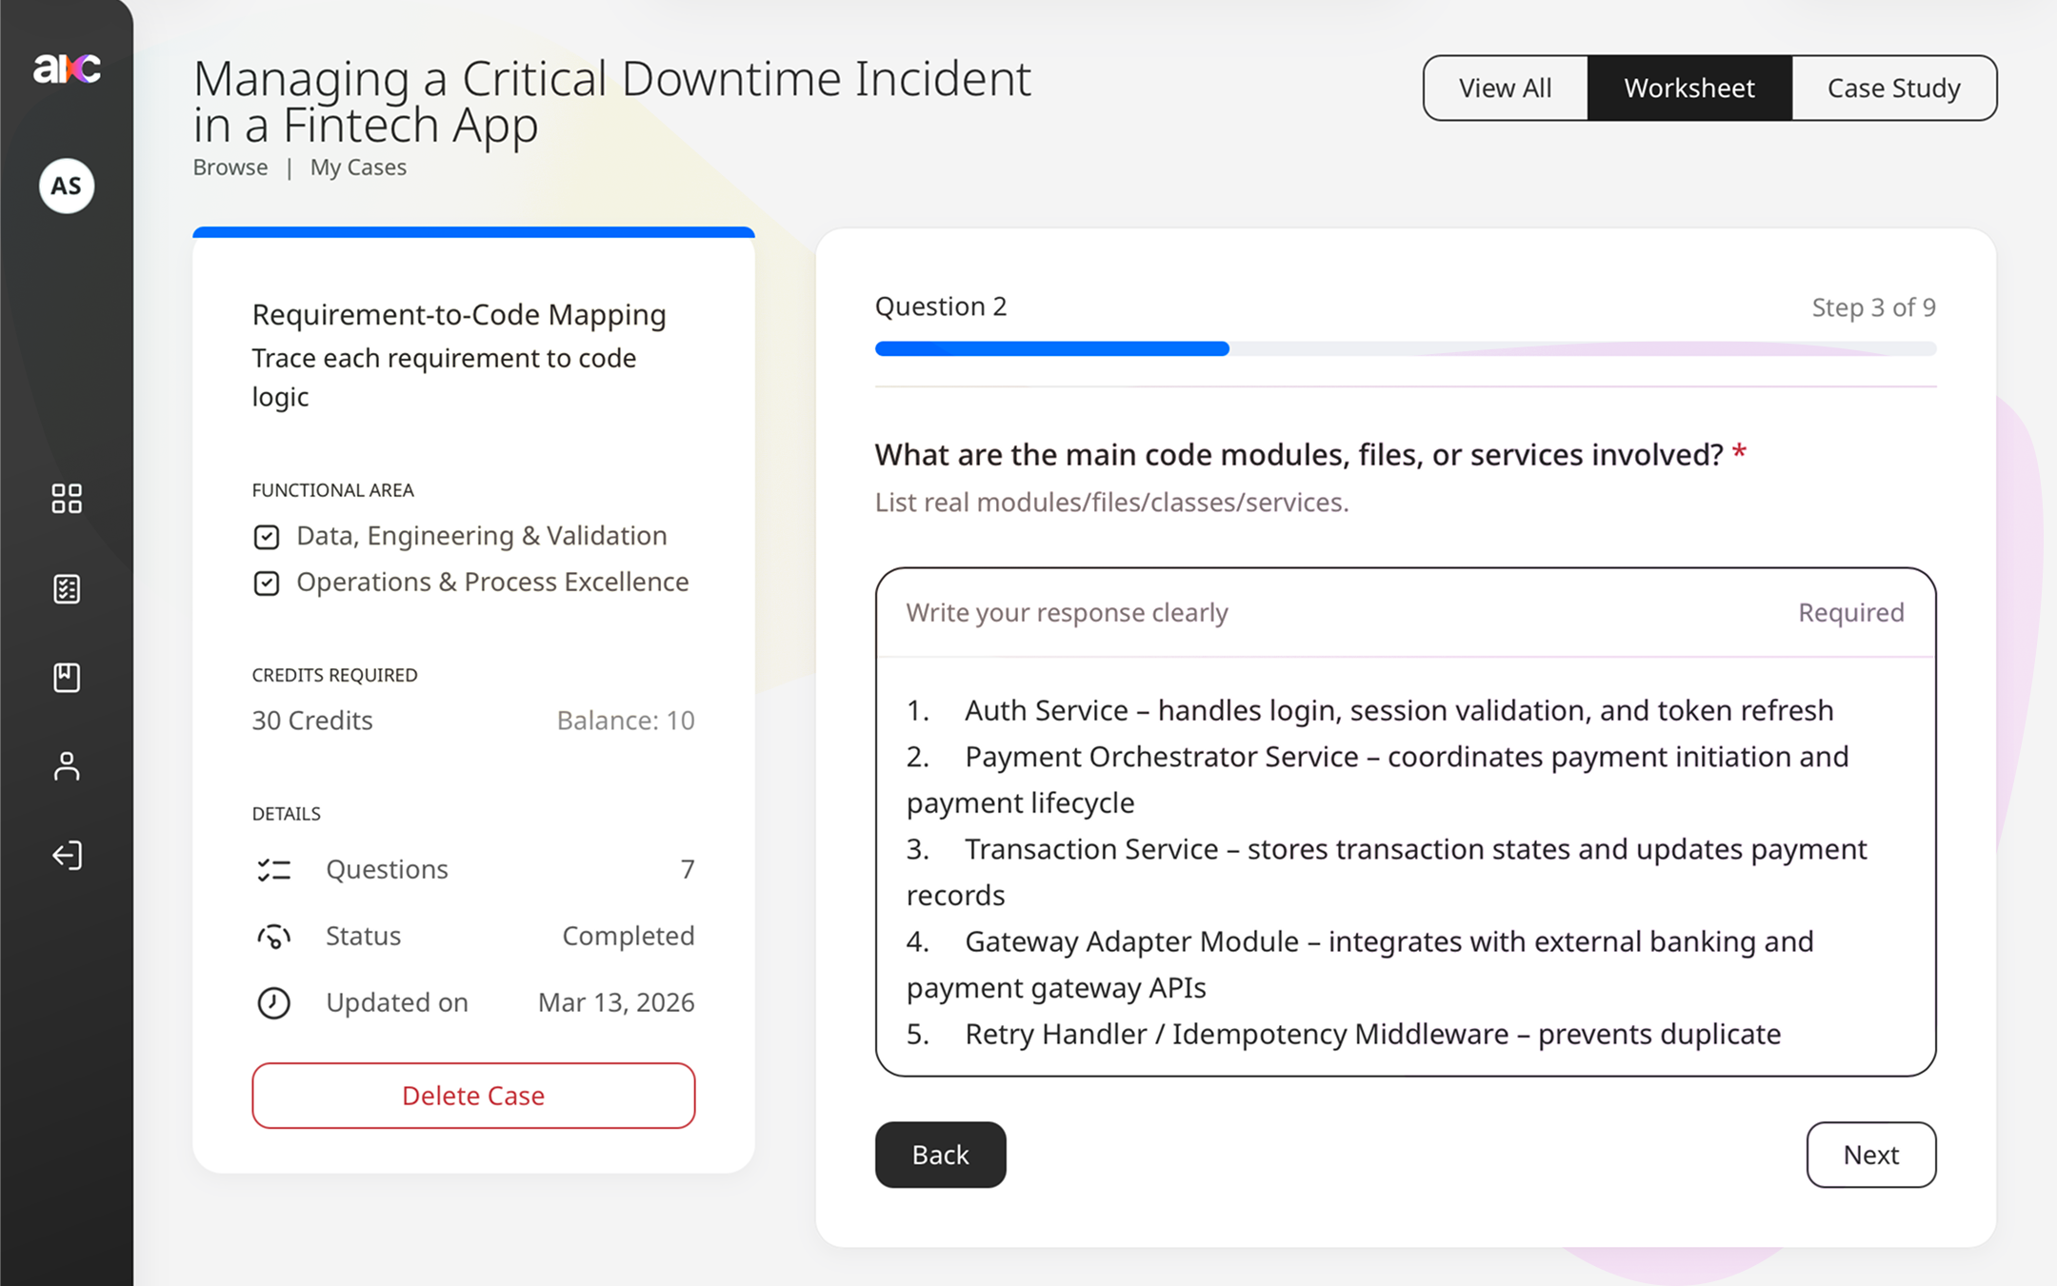Viewport: 2057px width, 1286px height.
Task: Click the Questions list icon
Action: coord(273,870)
